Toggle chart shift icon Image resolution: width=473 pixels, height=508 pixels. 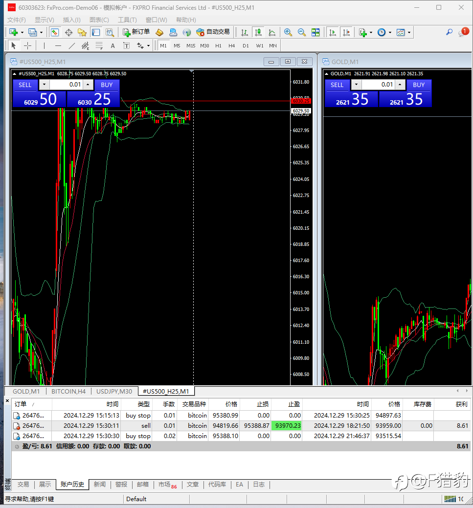click(347, 32)
